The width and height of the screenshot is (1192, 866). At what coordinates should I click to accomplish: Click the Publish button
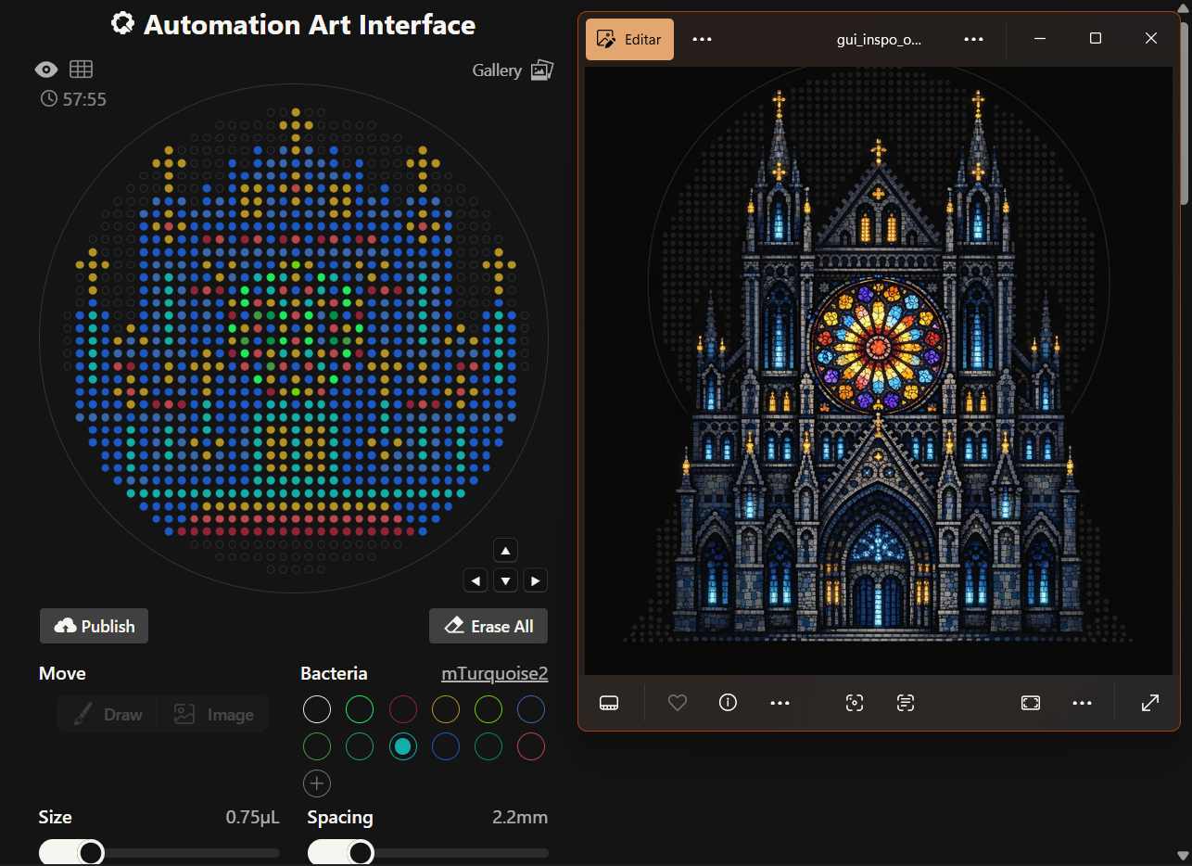pos(94,626)
